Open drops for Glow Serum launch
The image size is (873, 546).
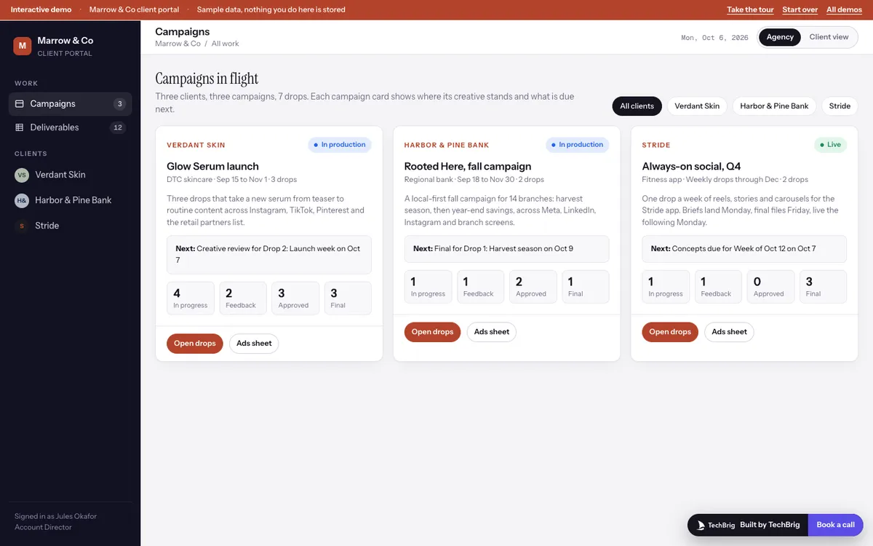click(194, 344)
